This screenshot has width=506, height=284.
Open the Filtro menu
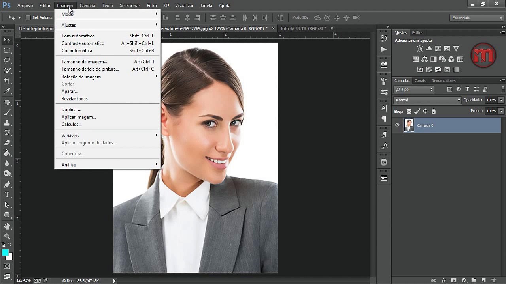(x=152, y=6)
